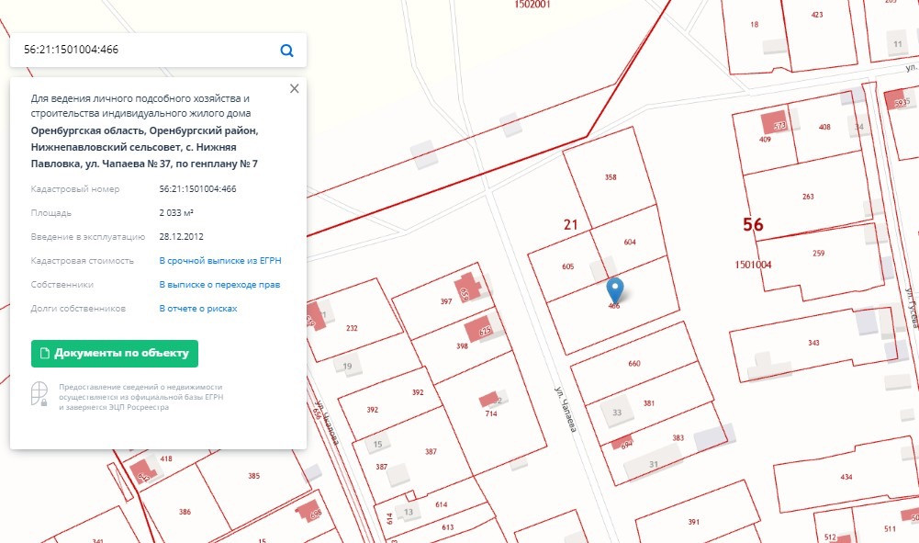Select parcel 398 on the map

[462, 346]
